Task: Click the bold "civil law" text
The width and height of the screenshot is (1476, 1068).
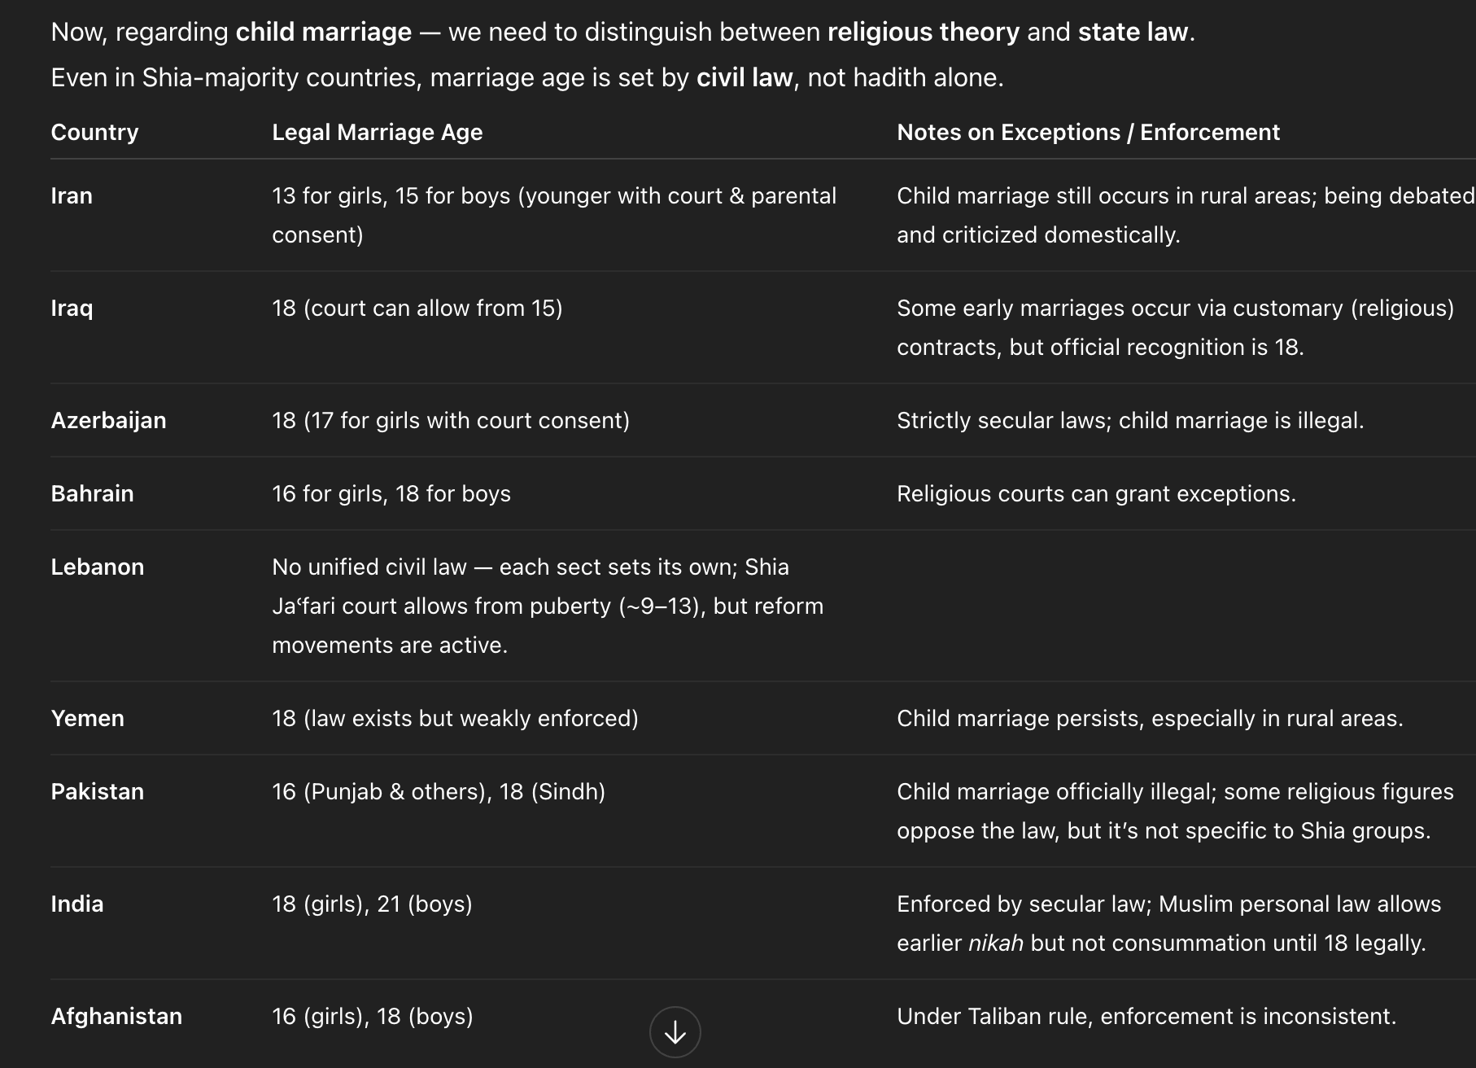Action: (744, 77)
